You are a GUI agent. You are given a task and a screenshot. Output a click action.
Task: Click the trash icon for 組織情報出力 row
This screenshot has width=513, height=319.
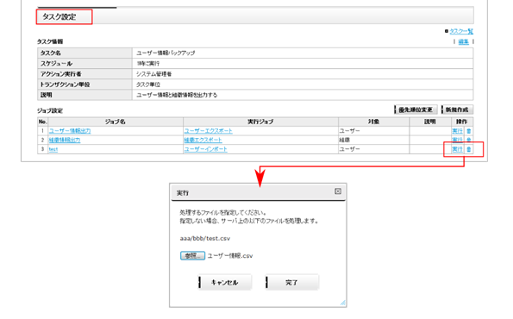click(x=468, y=140)
